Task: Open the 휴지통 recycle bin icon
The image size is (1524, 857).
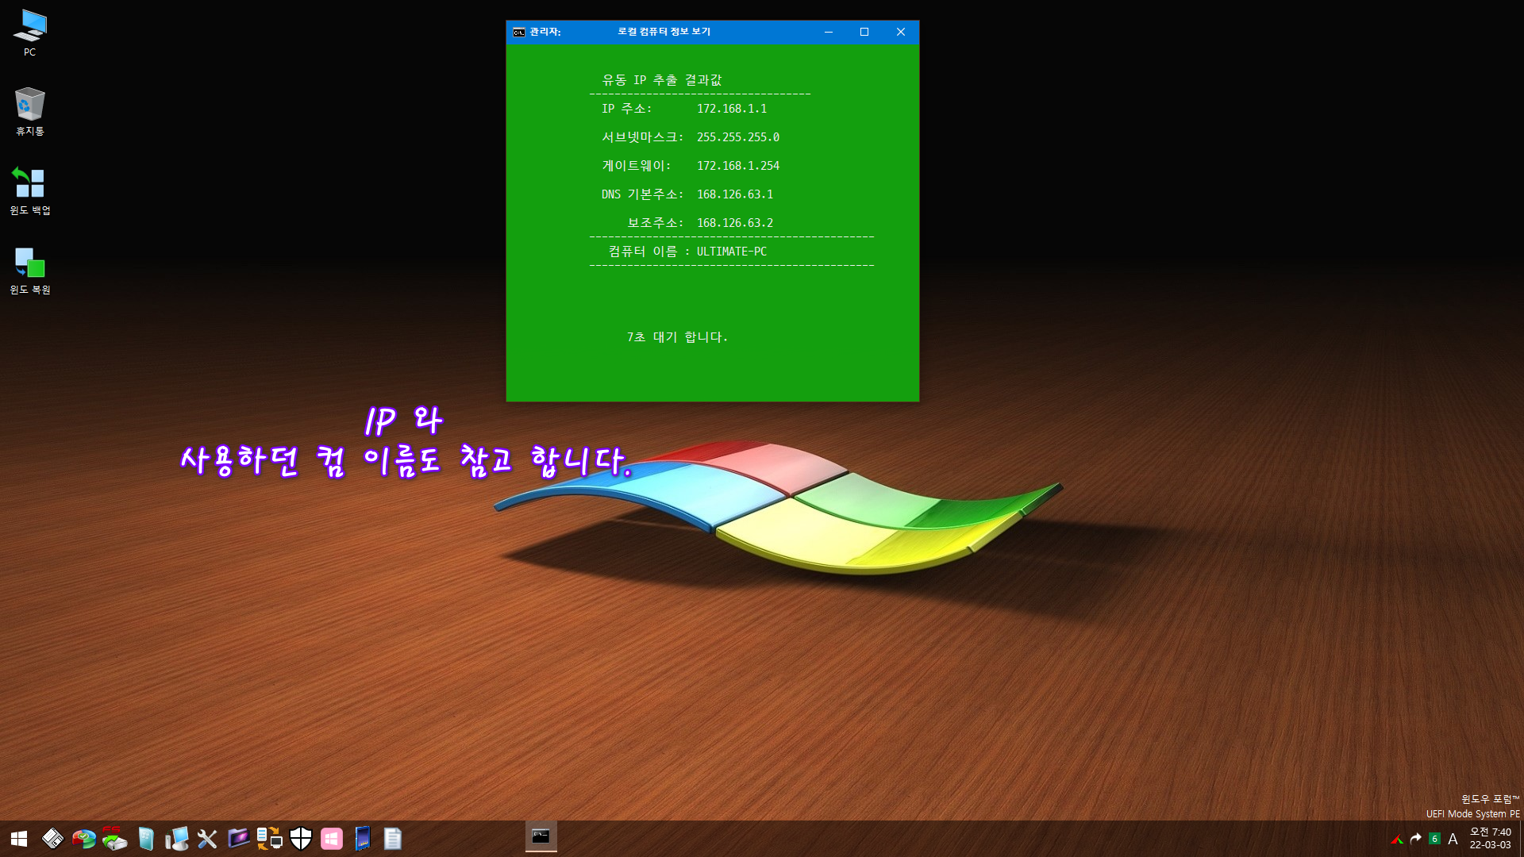Action: [x=29, y=112]
